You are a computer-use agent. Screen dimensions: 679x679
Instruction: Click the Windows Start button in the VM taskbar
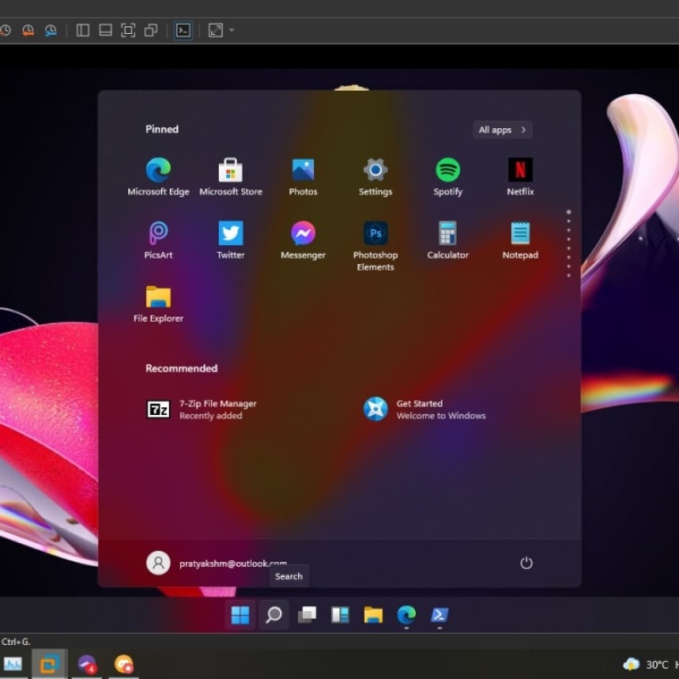point(240,614)
